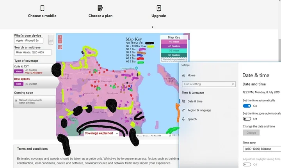Select Region & language settings page
Image resolution: width=281 pixels, height=168 pixels.
point(199,110)
